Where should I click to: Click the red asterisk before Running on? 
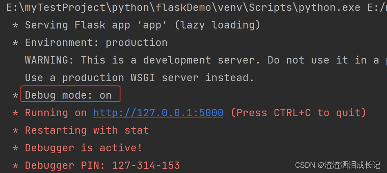(15, 113)
